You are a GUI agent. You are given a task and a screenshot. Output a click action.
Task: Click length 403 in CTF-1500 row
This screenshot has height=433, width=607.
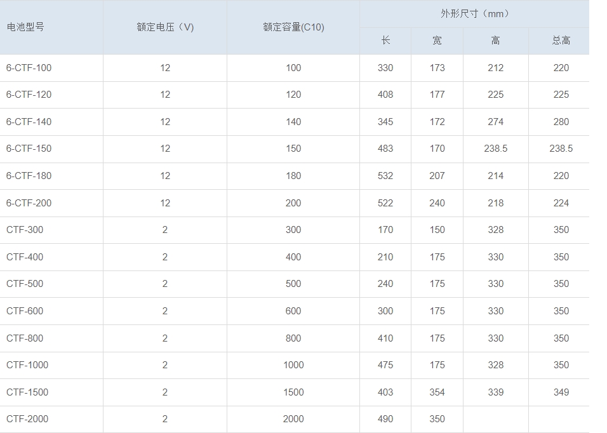tap(385, 392)
